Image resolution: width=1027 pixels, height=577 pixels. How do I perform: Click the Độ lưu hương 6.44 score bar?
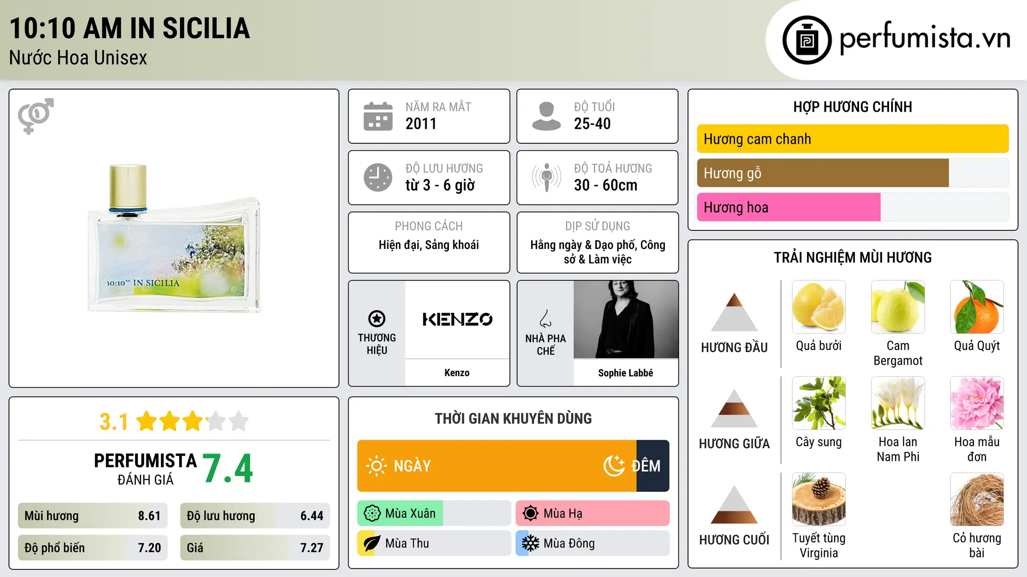[x=255, y=516]
